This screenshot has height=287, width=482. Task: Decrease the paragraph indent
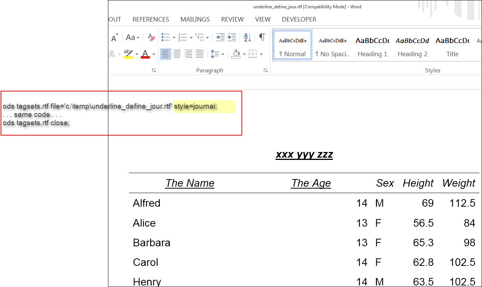[x=220, y=37]
